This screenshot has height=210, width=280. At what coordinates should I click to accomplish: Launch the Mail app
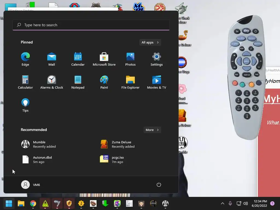(52, 59)
